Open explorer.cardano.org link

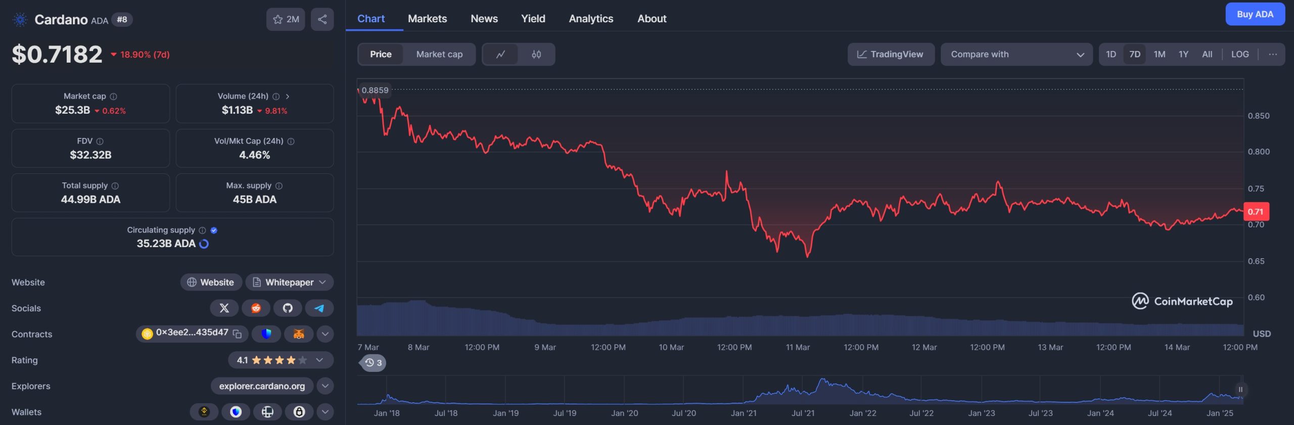[262, 386]
